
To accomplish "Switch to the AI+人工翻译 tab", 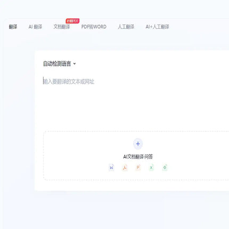I will click(x=157, y=27).
